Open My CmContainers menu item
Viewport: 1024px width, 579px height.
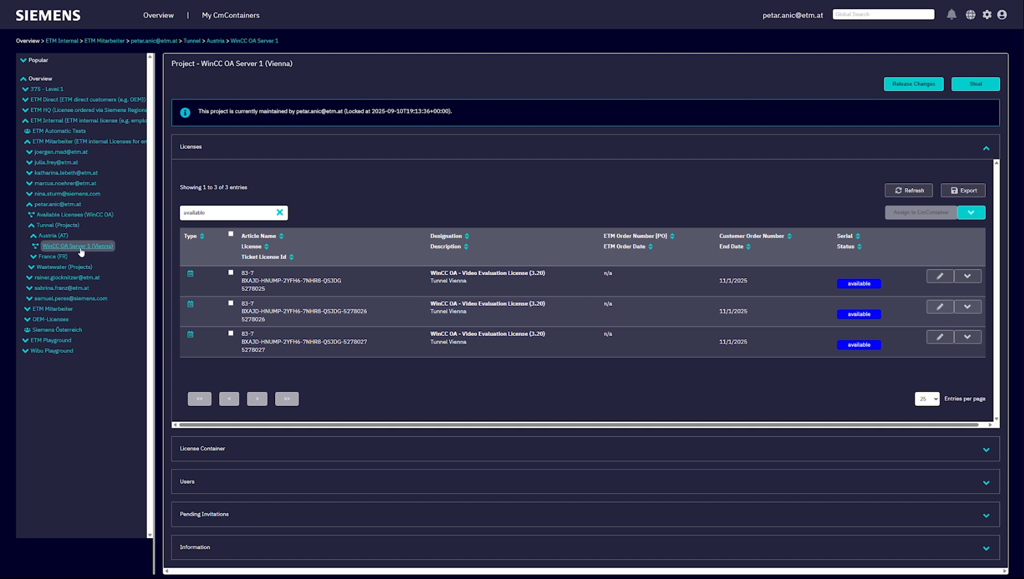[230, 15]
